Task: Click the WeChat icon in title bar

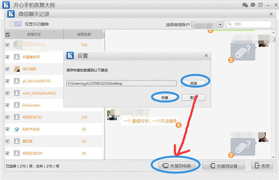Action: point(245,5)
